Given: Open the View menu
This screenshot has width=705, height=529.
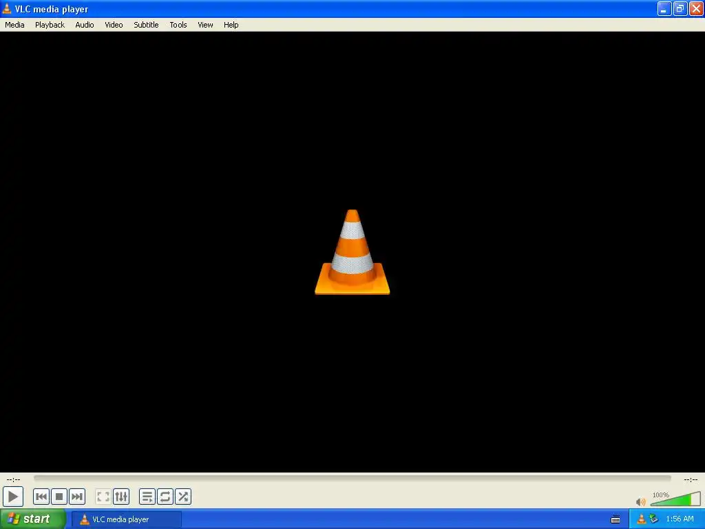Looking at the screenshot, I should pyautogui.click(x=205, y=25).
